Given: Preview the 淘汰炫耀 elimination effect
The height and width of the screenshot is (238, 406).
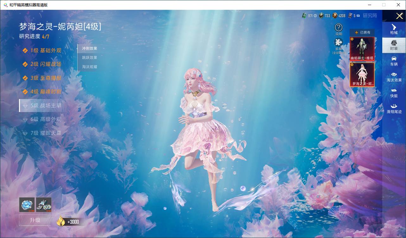Looking at the screenshot, I should point(90,67).
